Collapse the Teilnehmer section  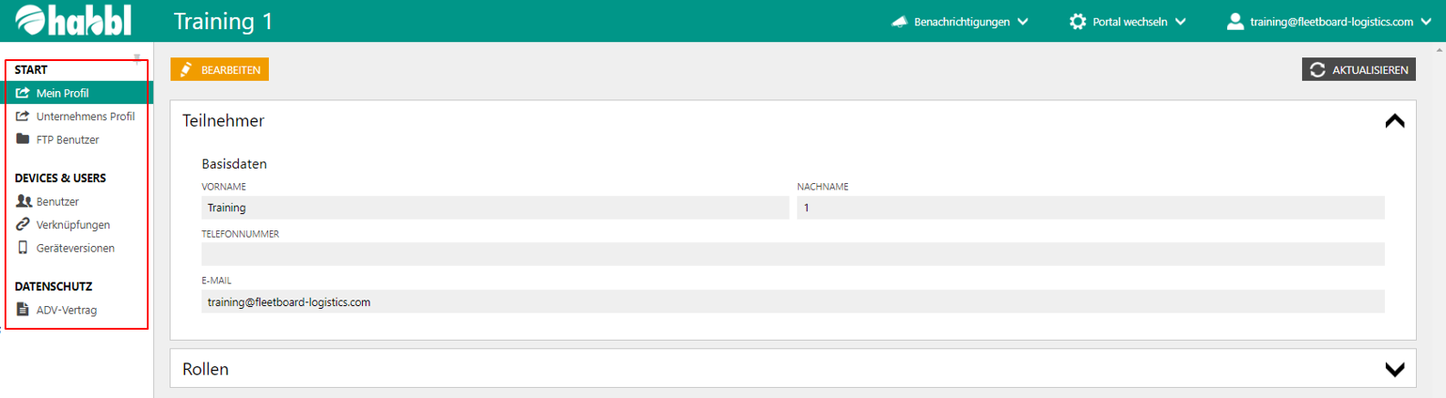click(1394, 121)
